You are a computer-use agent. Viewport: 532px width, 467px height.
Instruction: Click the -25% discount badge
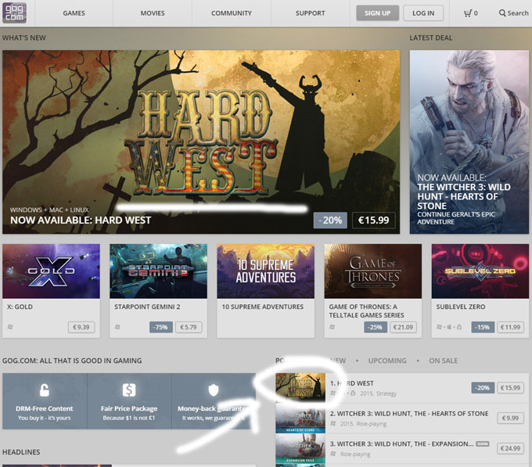tap(376, 327)
